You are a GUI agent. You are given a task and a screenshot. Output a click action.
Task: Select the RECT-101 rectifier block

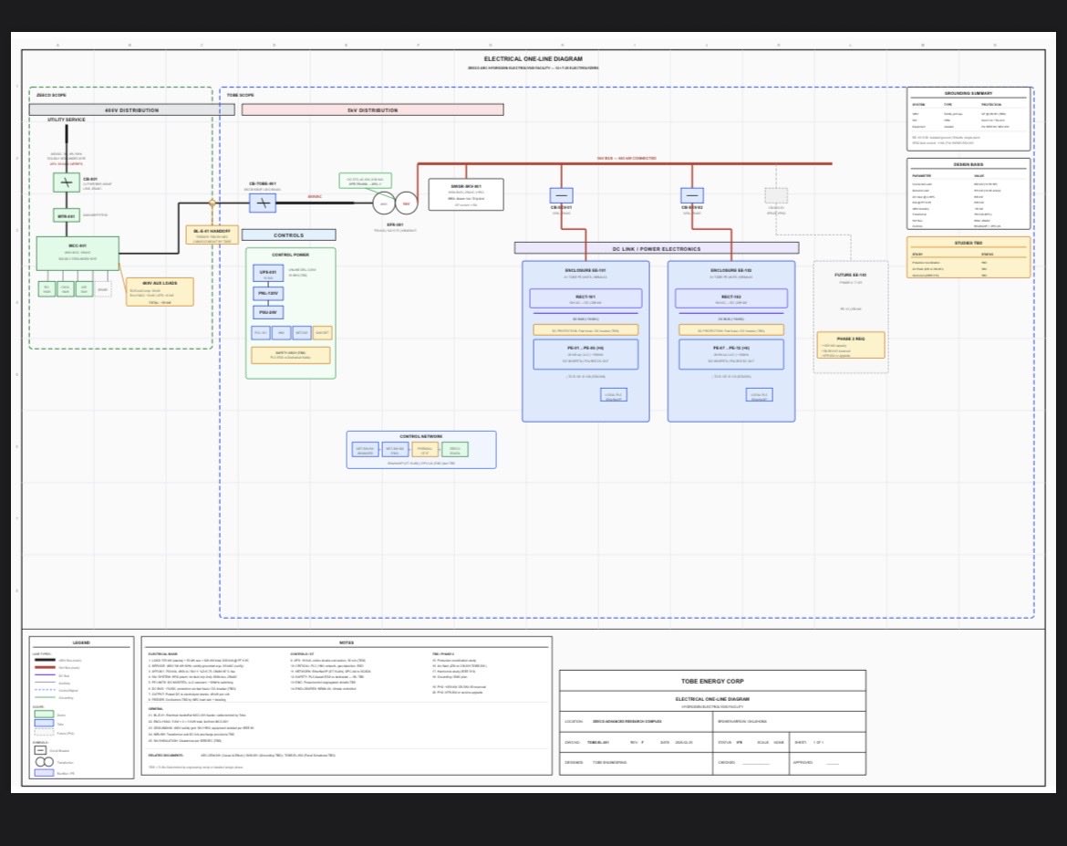[x=585, y=298]
